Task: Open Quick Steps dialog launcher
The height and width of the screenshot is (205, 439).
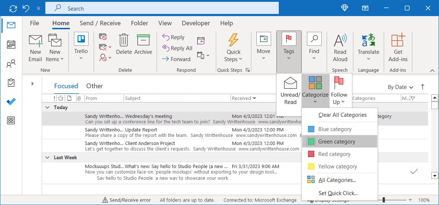Action: [x=248, y=70]
